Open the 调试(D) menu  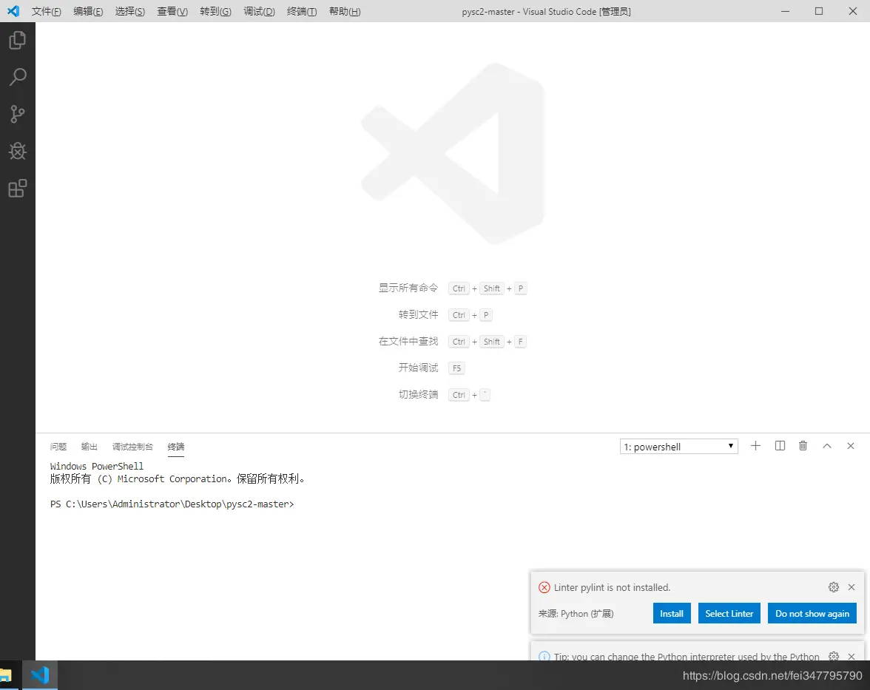[259, 12]
